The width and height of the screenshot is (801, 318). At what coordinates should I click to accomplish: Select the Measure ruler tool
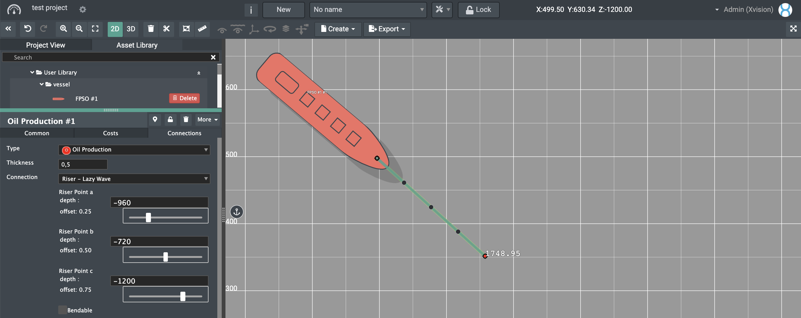(202, 29)
